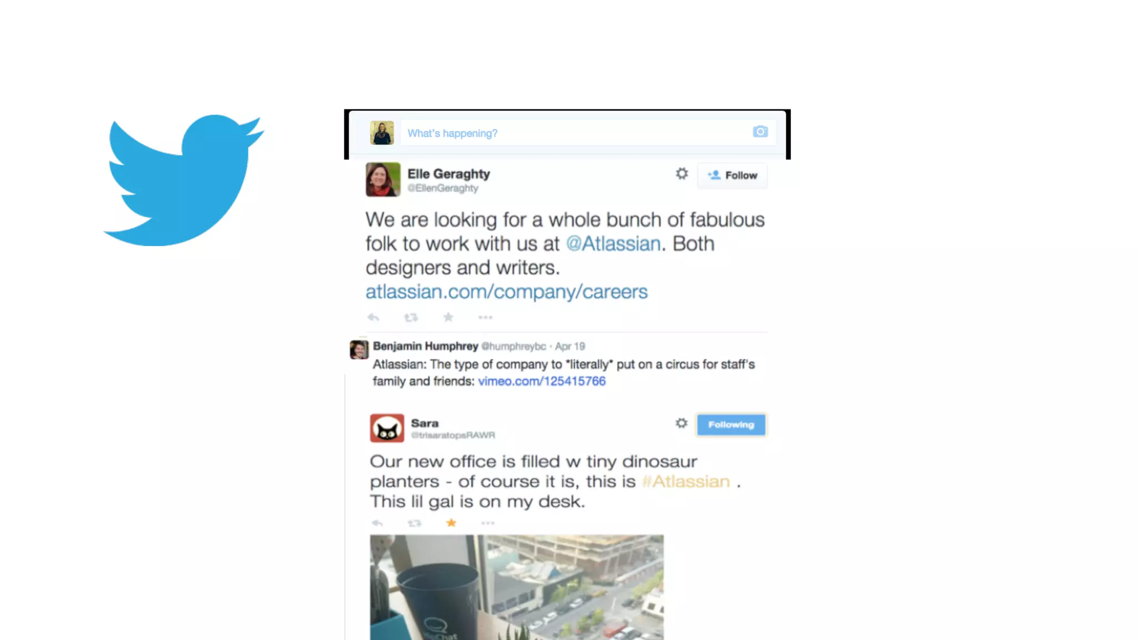Click the reply arrow under Sara's tweet

click(x=377, y=523)
